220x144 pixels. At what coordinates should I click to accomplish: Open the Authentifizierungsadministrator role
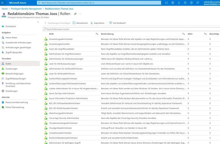click(63, 79)
